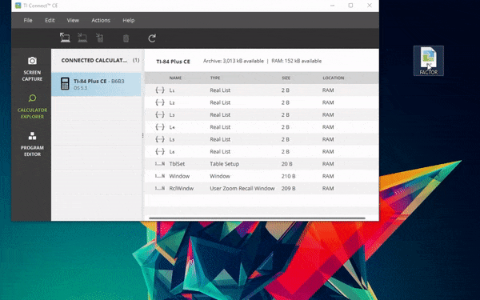The image size is (480, 300).
Task: Open the Calculator Explorer workspace
Action: click(32, 106)
